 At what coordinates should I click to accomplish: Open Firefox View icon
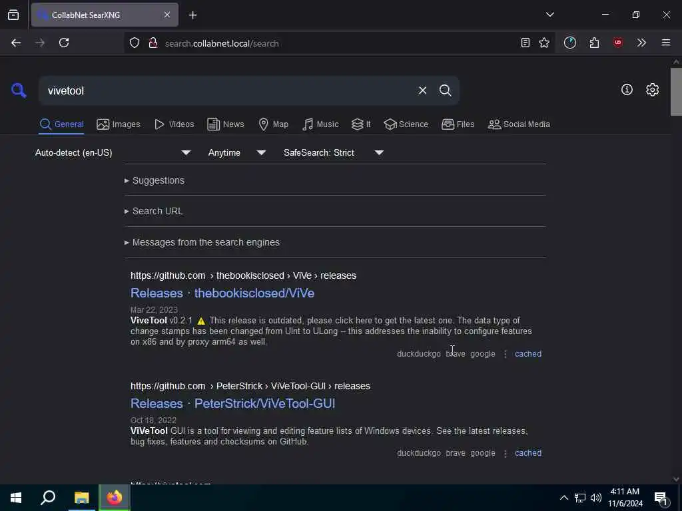coord(13,15)
